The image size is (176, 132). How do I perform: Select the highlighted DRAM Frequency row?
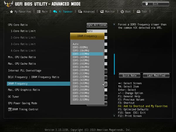[x=38, y=84]
